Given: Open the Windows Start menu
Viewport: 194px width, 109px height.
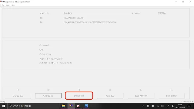Looking at the screenshot, I should click(4, 106).
